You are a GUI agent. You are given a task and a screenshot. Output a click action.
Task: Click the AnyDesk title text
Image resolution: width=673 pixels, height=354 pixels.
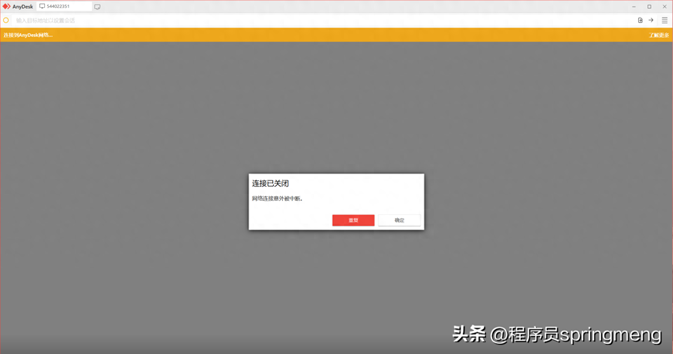[23, 7]
